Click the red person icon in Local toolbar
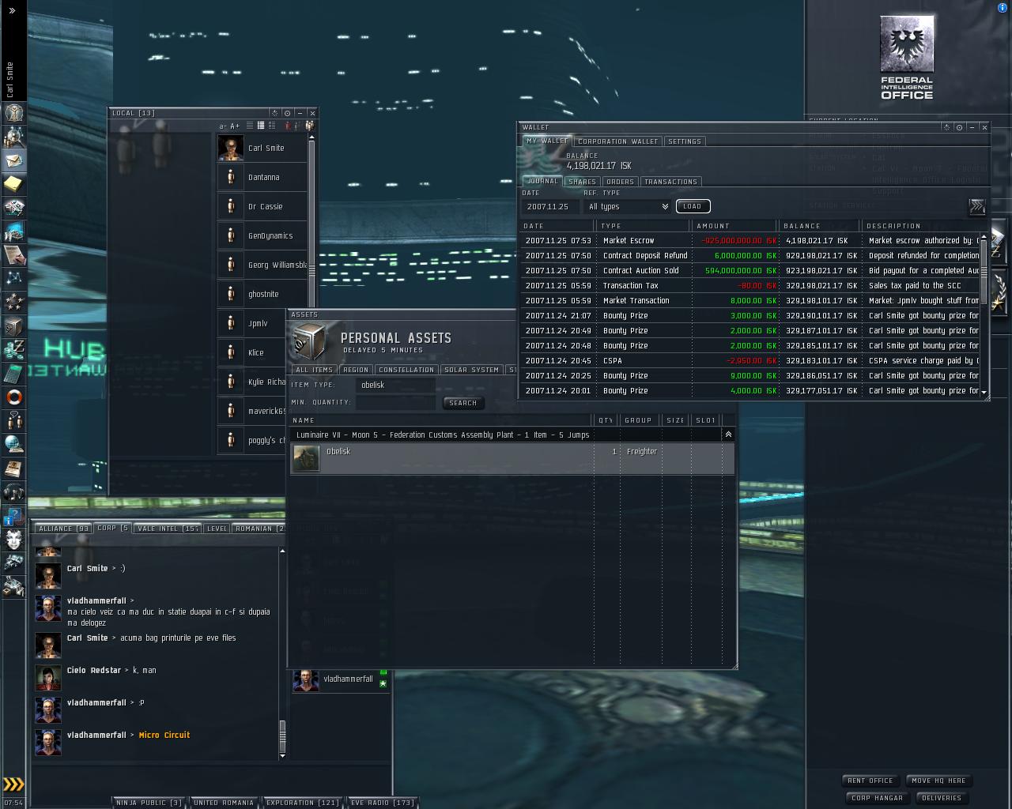Viewport: 1012px width, 809px height. pos(287,126)
